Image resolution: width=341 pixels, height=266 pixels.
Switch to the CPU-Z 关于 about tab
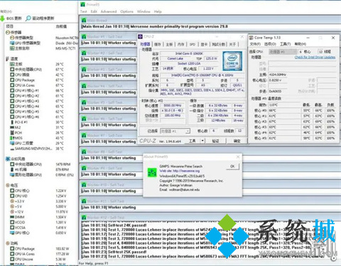pos(232,44)
